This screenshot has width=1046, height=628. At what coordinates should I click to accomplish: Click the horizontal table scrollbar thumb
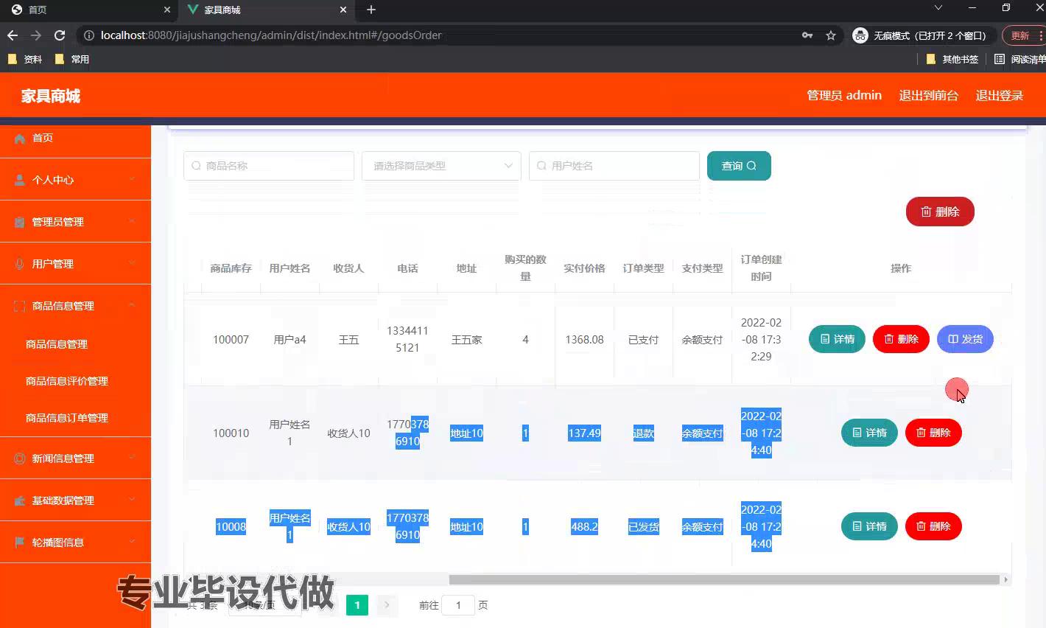pyautogui.click(x=724, y=579)
